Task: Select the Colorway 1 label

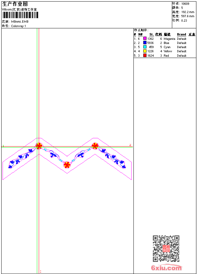Action: [x=18, y=26]
